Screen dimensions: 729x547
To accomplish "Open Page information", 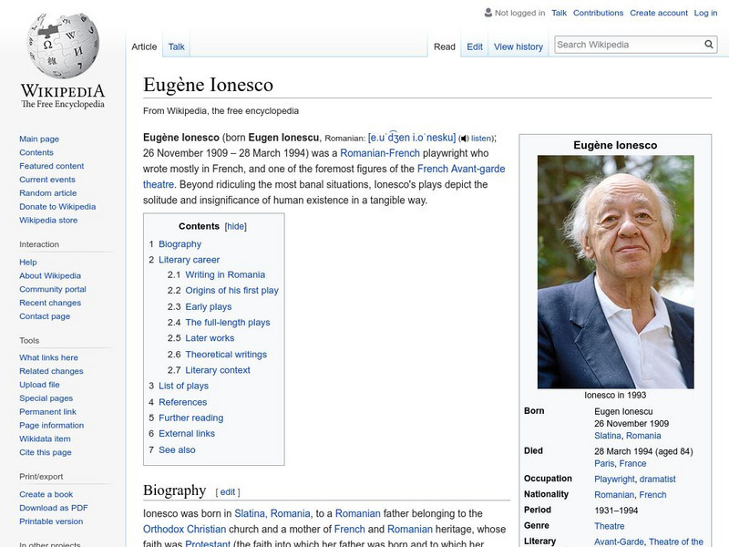I will pyautogui.click(x=52, y=425).
